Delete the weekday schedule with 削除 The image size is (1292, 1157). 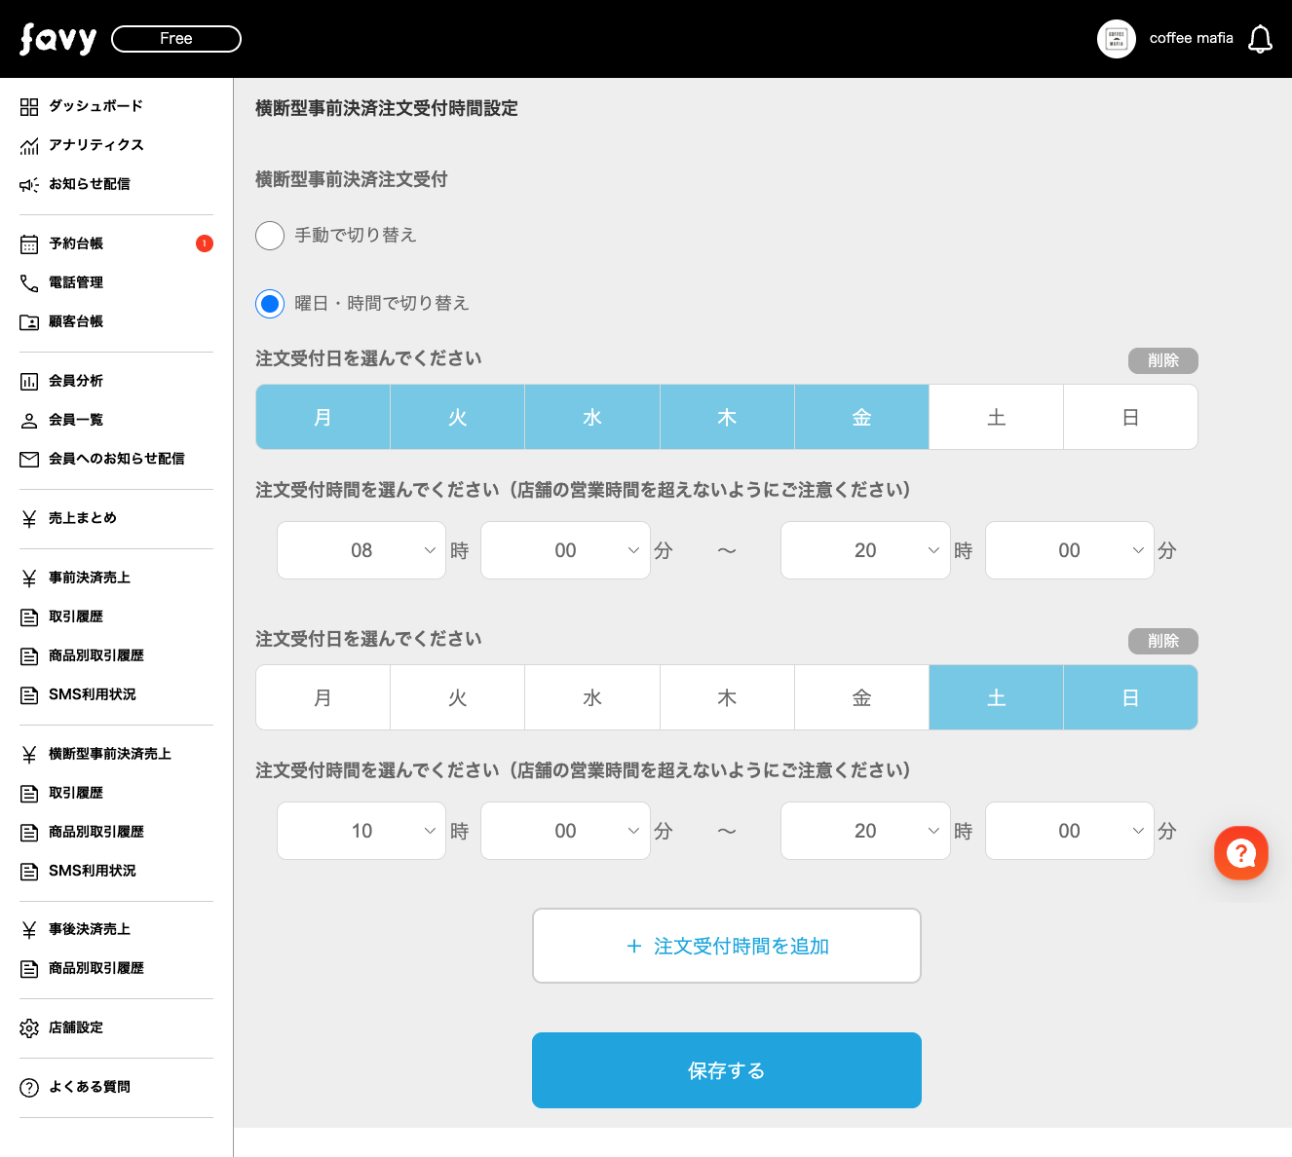(x=1163, y=360)
